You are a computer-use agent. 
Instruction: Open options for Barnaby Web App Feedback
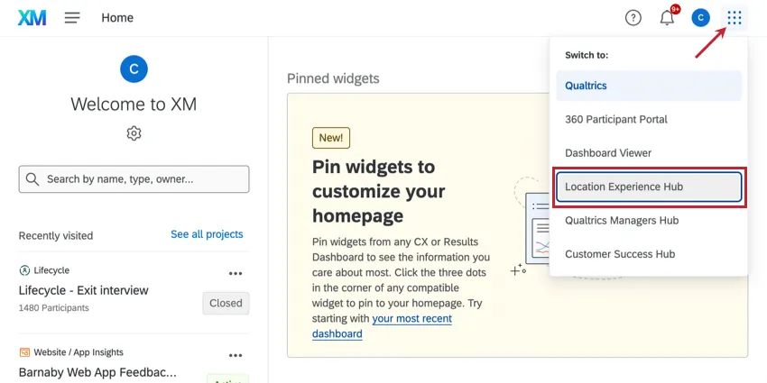click(x=236, y=356)
